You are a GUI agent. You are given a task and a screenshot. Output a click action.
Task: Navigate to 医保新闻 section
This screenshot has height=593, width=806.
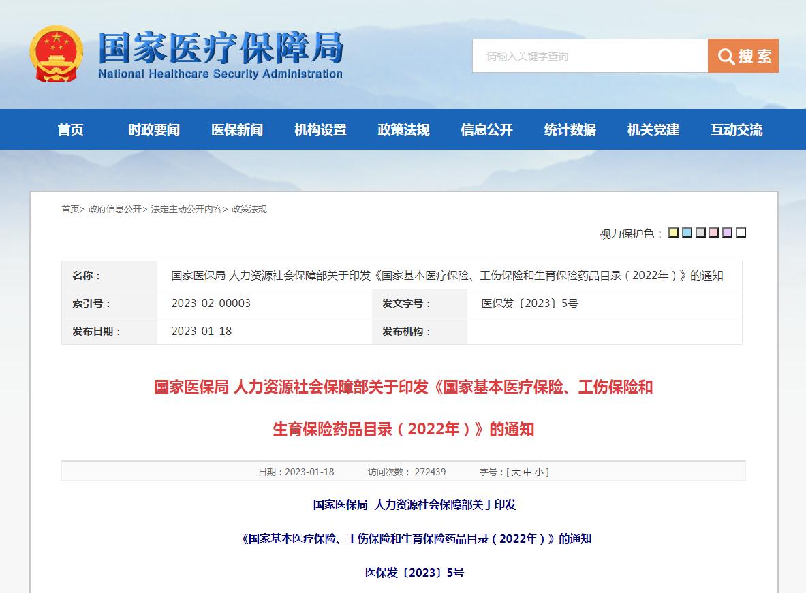236,130
